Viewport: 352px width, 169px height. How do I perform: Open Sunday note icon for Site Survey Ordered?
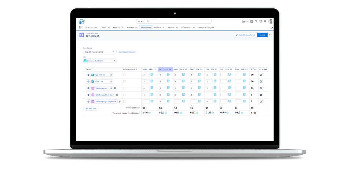click(245, 95)
